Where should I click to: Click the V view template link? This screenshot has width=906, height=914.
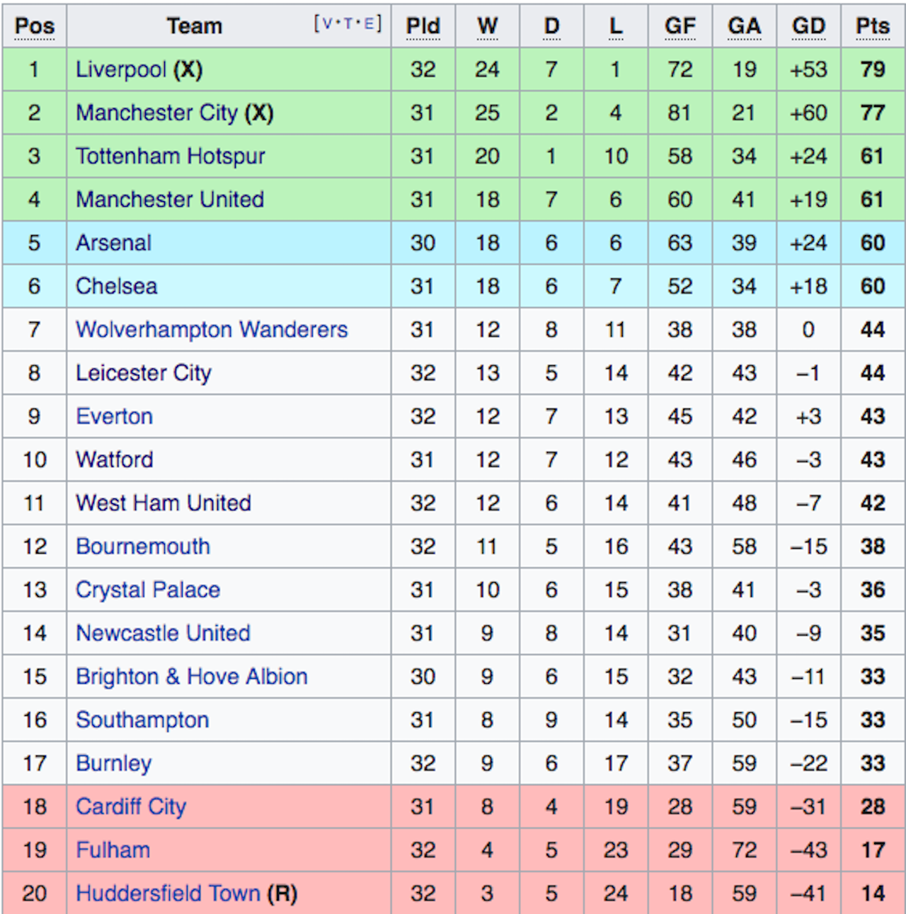click(x=327, y=23)
